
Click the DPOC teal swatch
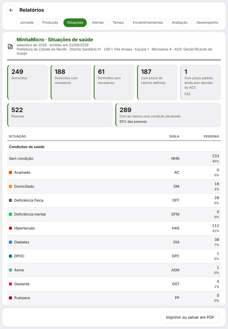11,256
